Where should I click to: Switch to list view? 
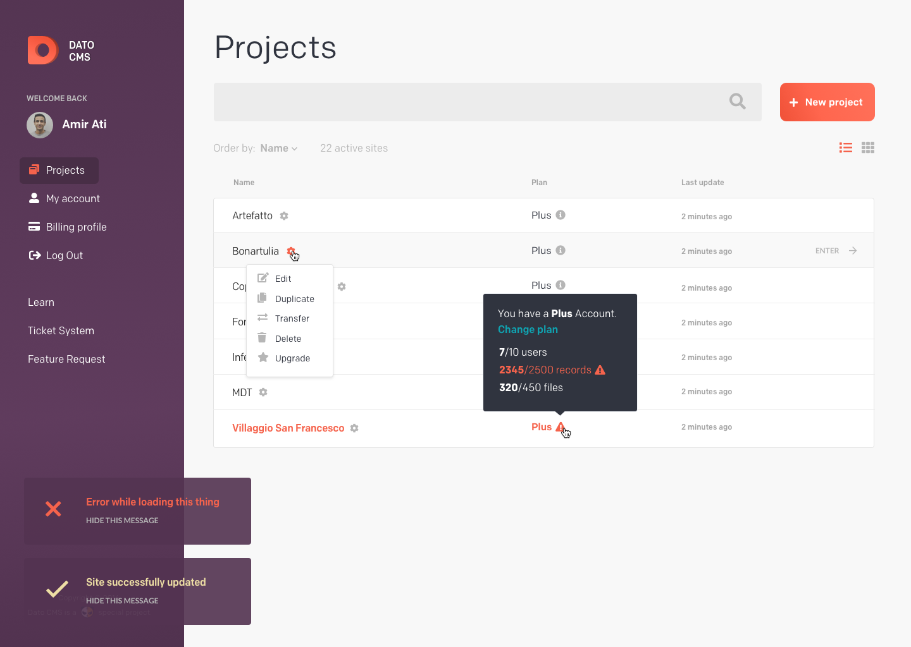tap(846, 148)
